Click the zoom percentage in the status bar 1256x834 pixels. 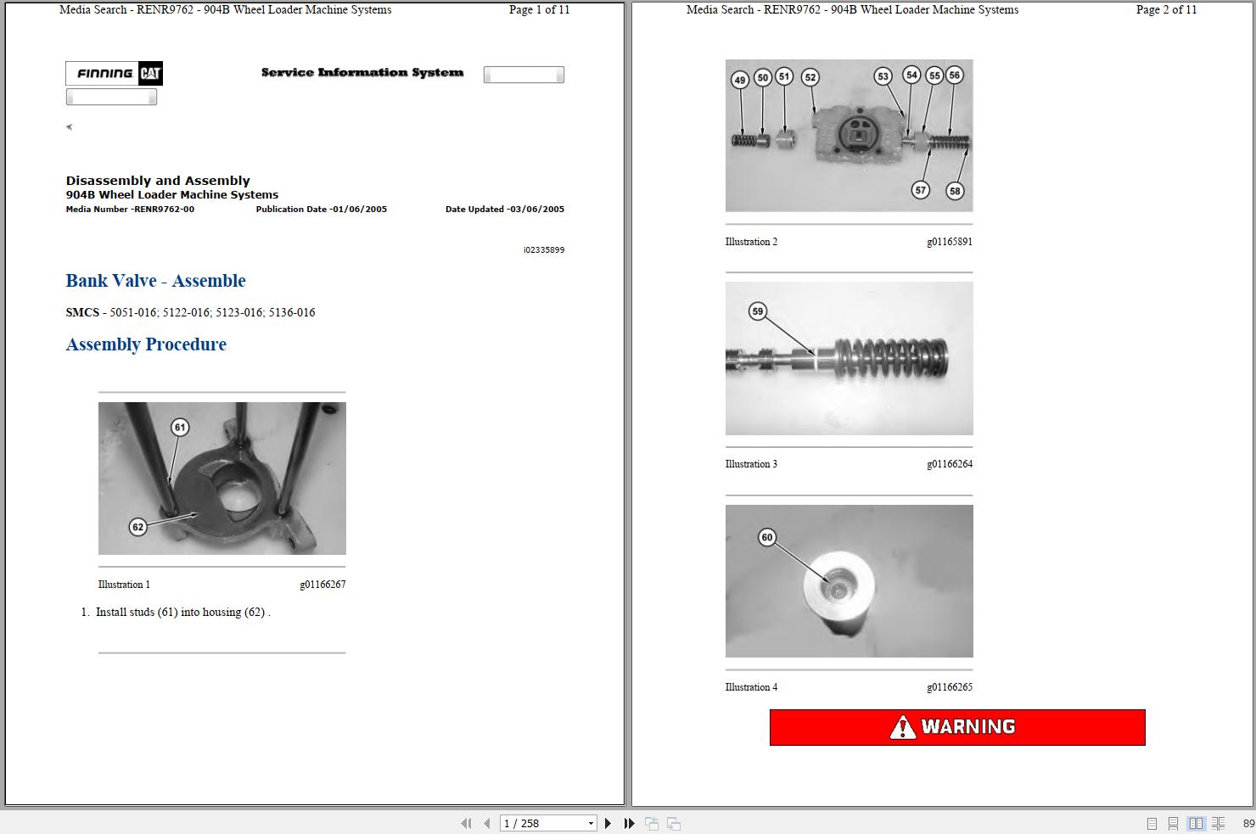(1248, 823)
